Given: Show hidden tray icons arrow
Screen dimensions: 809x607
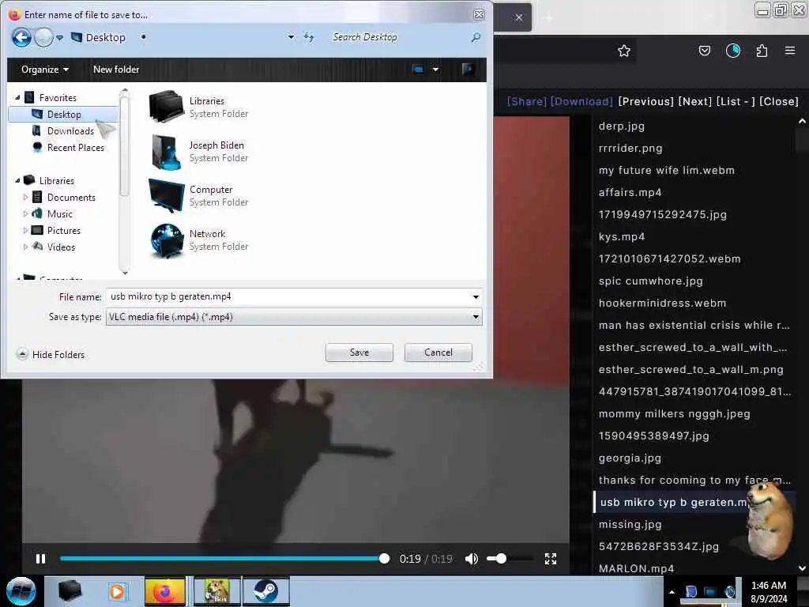Looking at the screenshot, I should [672, 591].
